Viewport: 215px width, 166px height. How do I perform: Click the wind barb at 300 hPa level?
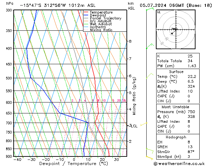tap(150, 9)
